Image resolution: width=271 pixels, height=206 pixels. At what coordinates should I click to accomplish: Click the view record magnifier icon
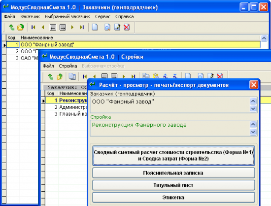click(107, 27)
